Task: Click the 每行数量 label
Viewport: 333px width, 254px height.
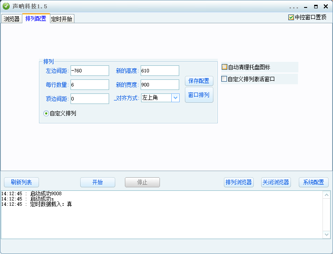Action: (x=57, y=85)
